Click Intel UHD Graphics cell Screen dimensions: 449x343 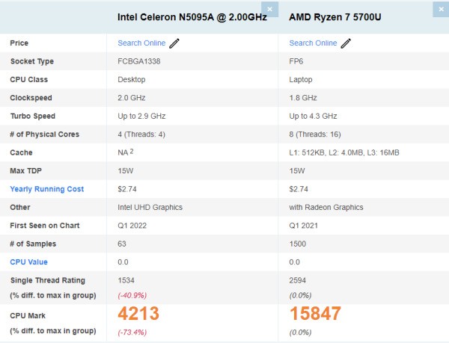point(150,207)
